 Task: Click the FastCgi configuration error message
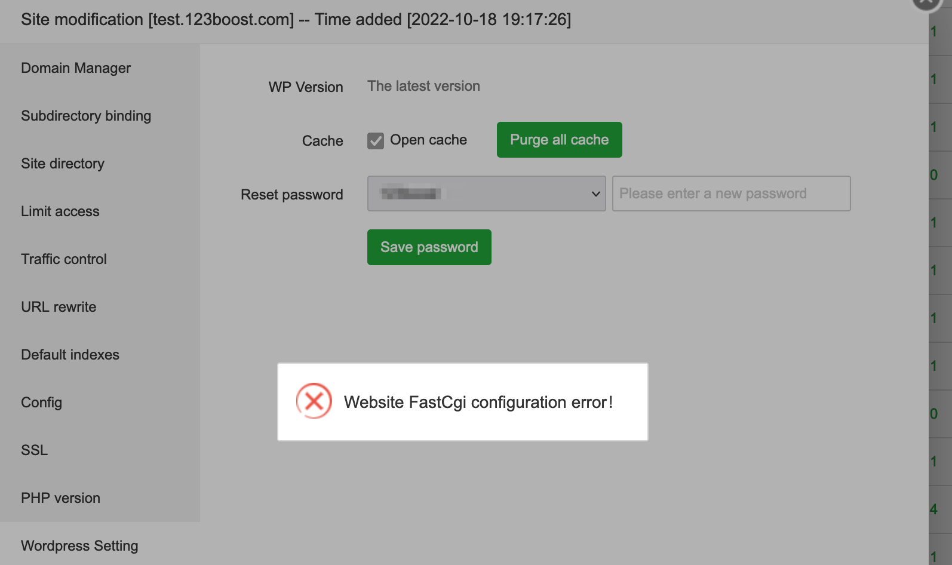478,403
